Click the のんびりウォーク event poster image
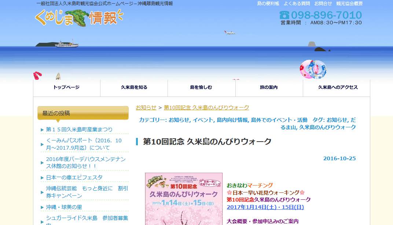The image size is (393, 225). tap(184, 199)
